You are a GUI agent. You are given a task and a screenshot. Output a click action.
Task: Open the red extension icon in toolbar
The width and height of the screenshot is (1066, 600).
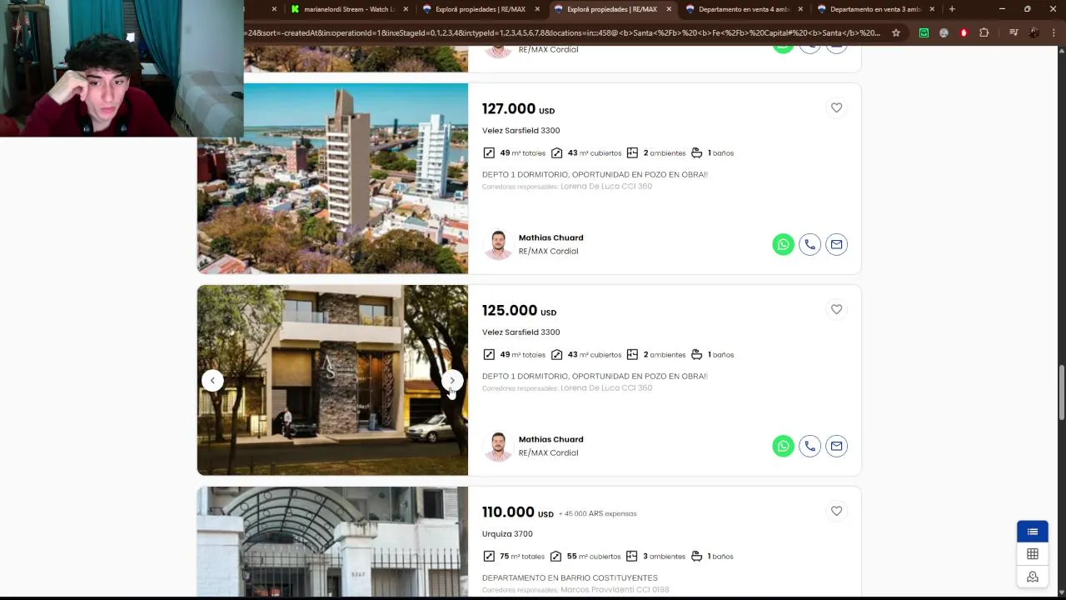[964, 32]
